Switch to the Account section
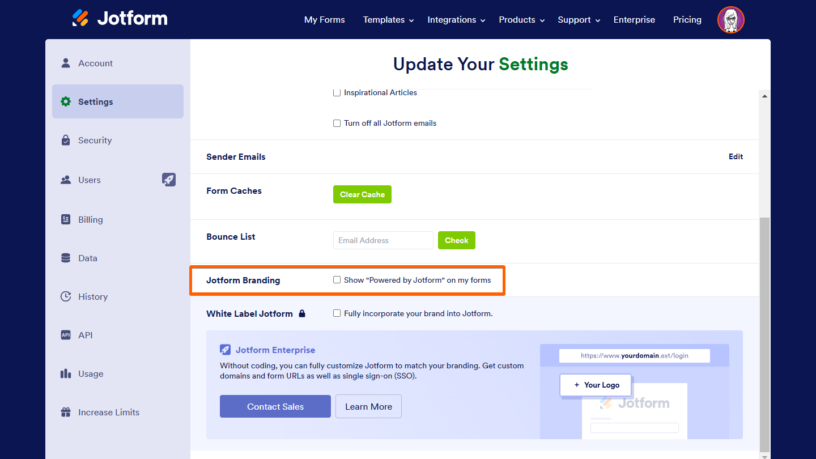Viewport: 816px width, 459px height. pyautogui.click(x=118, y=63)
